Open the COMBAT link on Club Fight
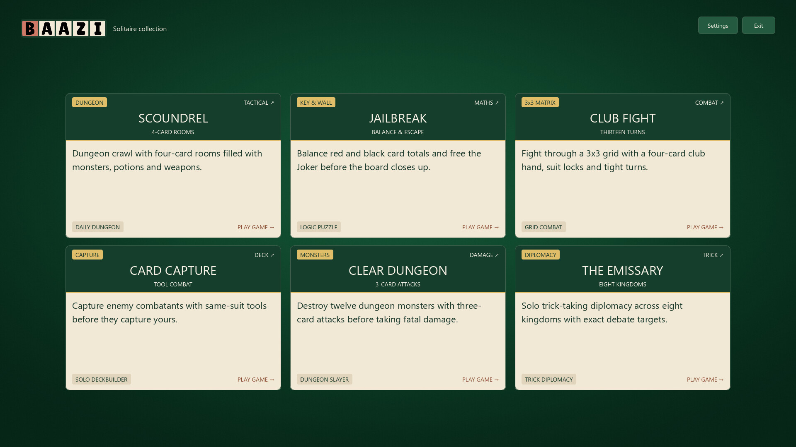This screenshot has width=796, height=447. [709, 103]
